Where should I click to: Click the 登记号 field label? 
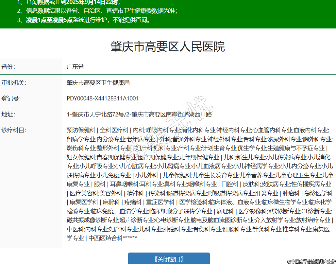[x=11, y=98]
